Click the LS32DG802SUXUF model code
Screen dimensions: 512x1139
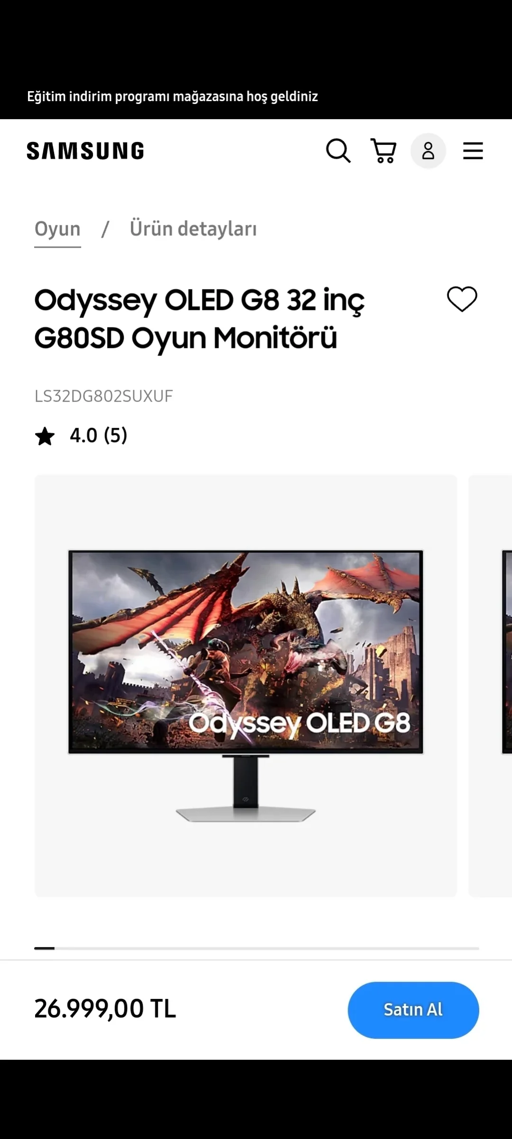pyautogui.click(x=104, y=396)
